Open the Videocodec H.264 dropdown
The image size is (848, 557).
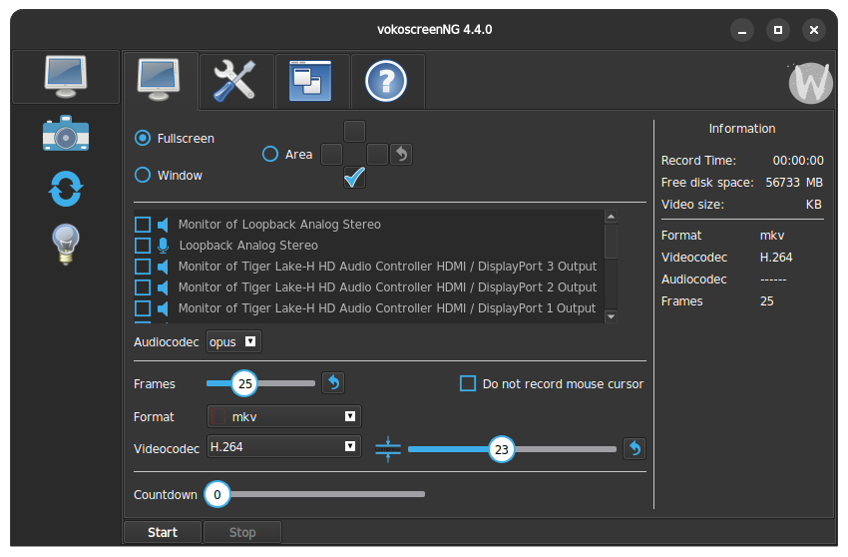pyautogui.click(x=284, y=447)
